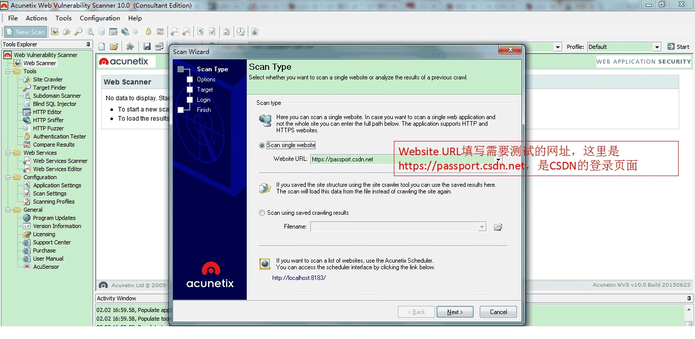Screen dimensions: 695x339
Task: Open Web Services Editor from the toolbar
Action: pyautogui.click(x=186, y=32)
